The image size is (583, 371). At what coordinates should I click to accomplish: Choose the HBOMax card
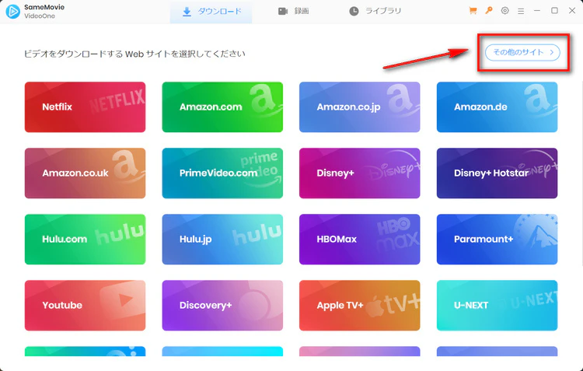(x=360, y=240)
